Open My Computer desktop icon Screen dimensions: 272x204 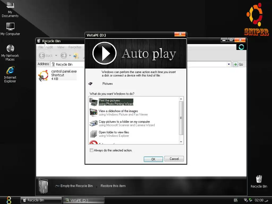click(x=10, y=29)
